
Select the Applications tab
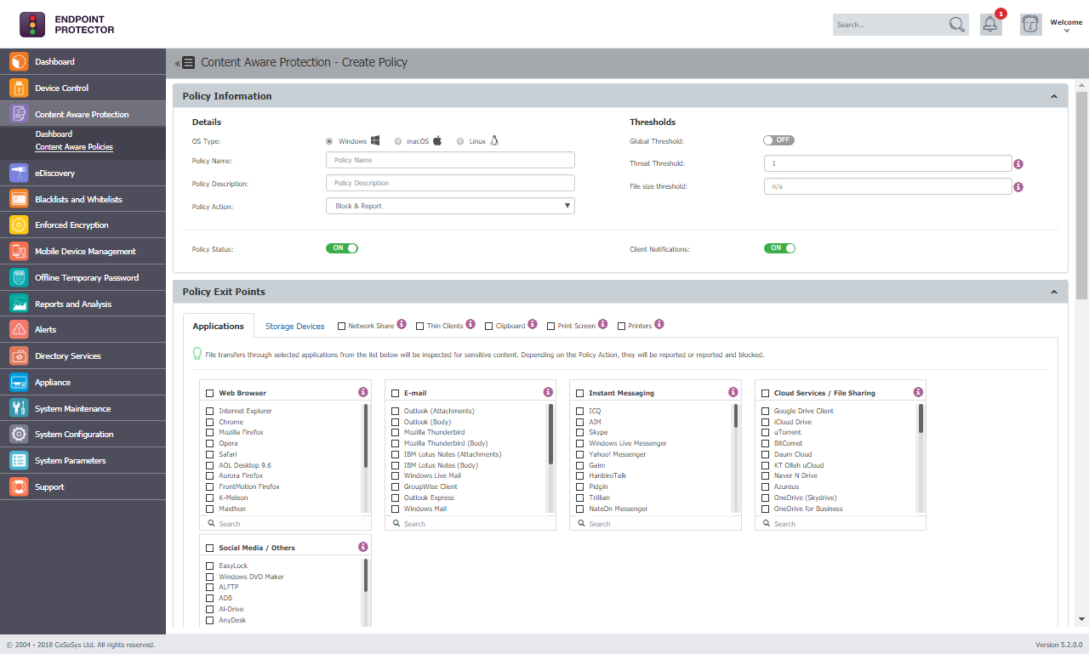[x=219, y=325]
